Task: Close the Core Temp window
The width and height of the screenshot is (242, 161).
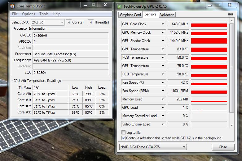Action: tap(105, 5)
